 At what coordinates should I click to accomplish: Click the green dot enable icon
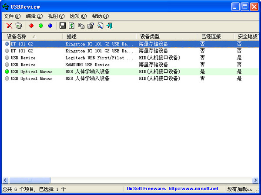click(41, 26)
